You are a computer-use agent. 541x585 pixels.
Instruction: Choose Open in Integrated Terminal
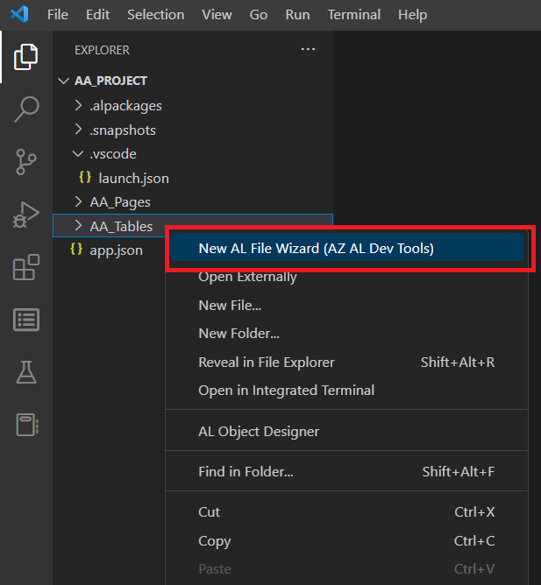[346, 391]
